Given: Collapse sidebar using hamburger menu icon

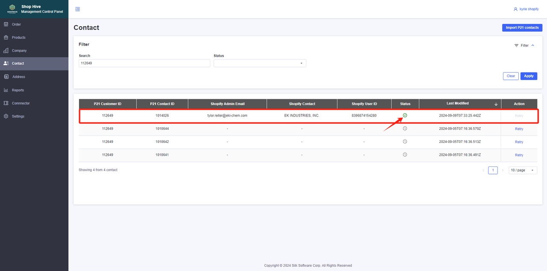Looking at the screenshot, I should [77, 9].
